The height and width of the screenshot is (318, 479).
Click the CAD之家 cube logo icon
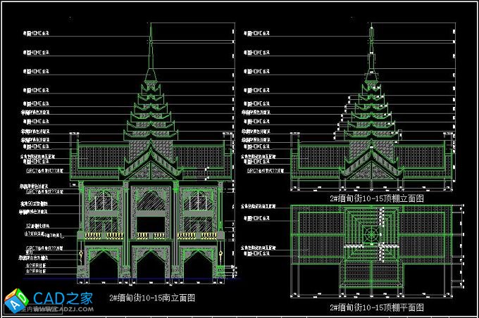(17, 301)
